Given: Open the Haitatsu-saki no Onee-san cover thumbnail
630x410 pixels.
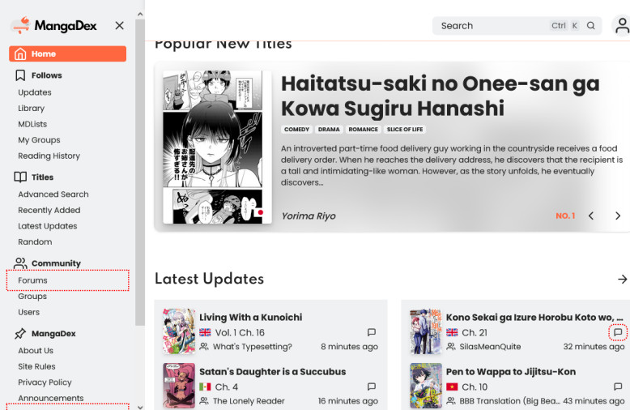Looking at the screenshot, I should pos(217,147).
